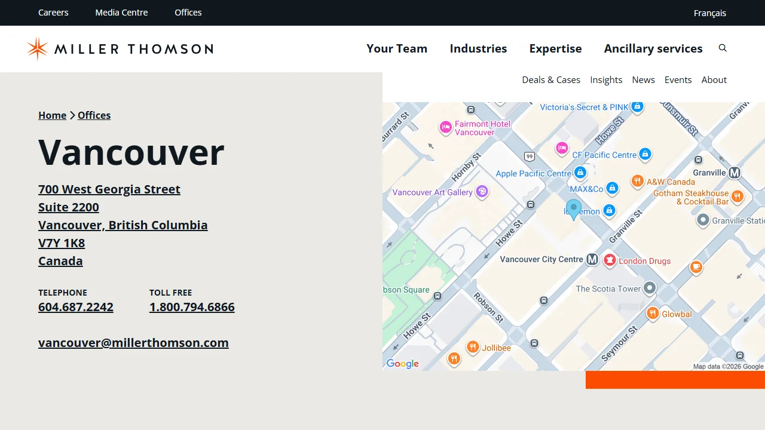Click bus stop icon near Robson Square
765x430 pixels.
pyautogui.click(x=437, y=296)
